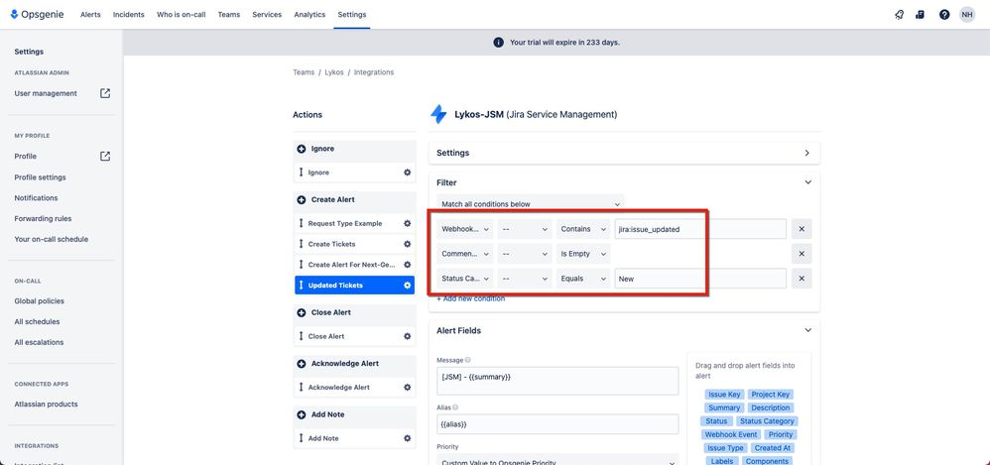Go to Teams breadcrumb link

pos(304,72)
